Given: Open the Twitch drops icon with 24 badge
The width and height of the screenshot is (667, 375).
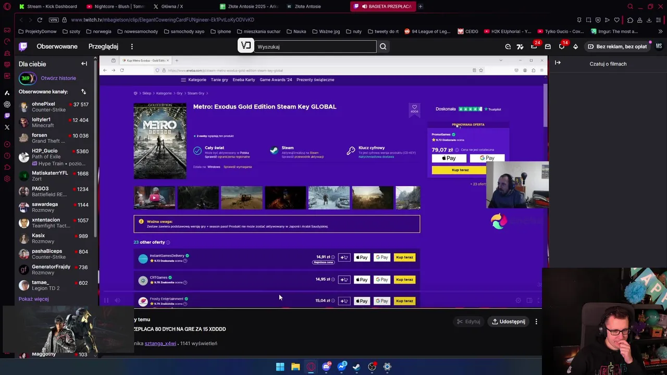Looking at the screenshot, I should [x=534, y=46].
